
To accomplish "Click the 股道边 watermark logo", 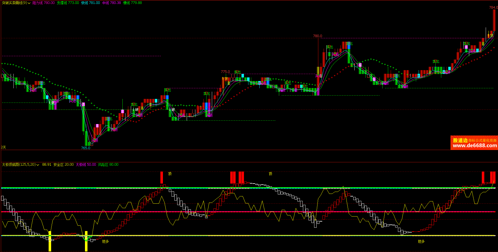I will point(460,140).
